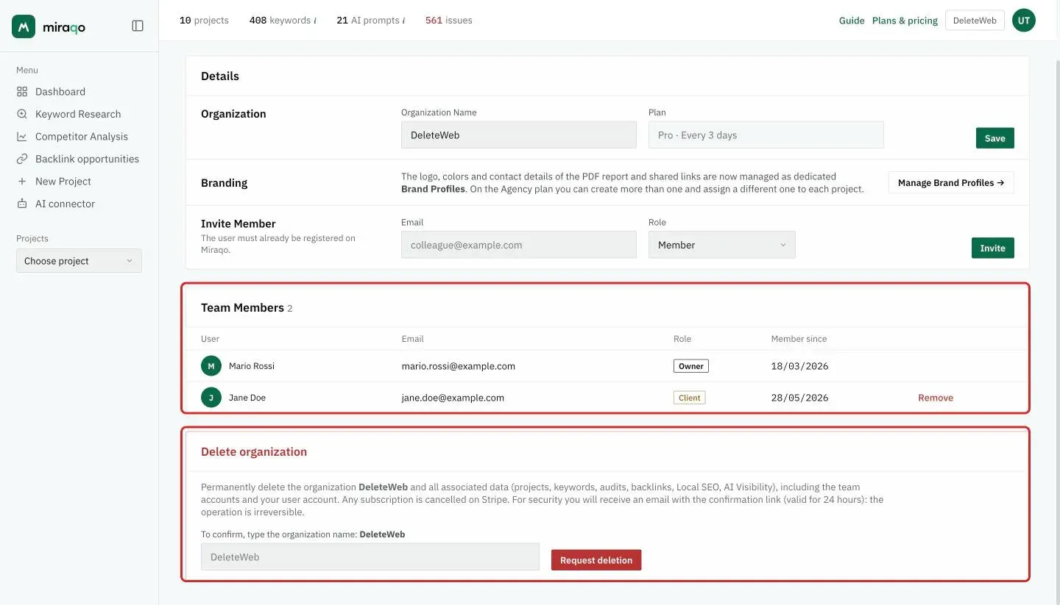The height and width of the screenshot is (605, 1060).
Task: Click the date 28/05/2026
Action: coord(800,398)
